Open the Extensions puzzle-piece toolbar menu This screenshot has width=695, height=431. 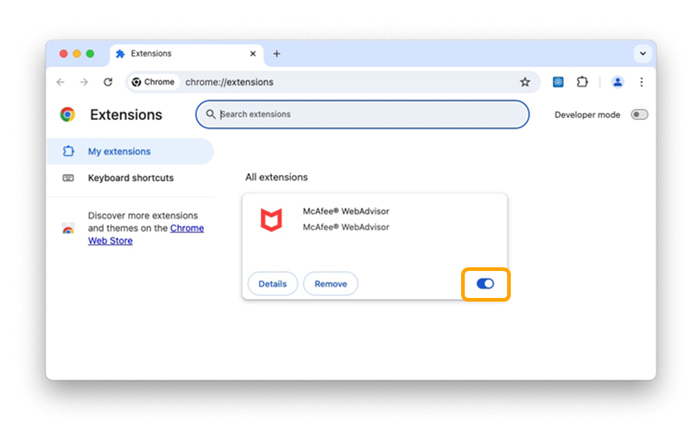click(582, 82)
